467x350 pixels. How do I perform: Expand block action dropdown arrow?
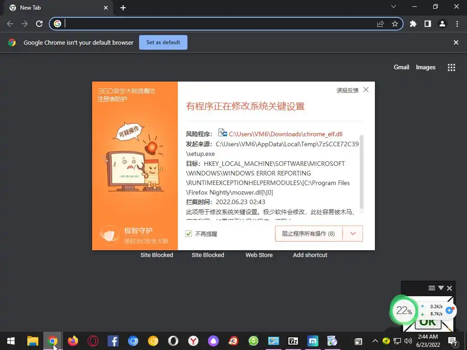click(x=353, y=234)
